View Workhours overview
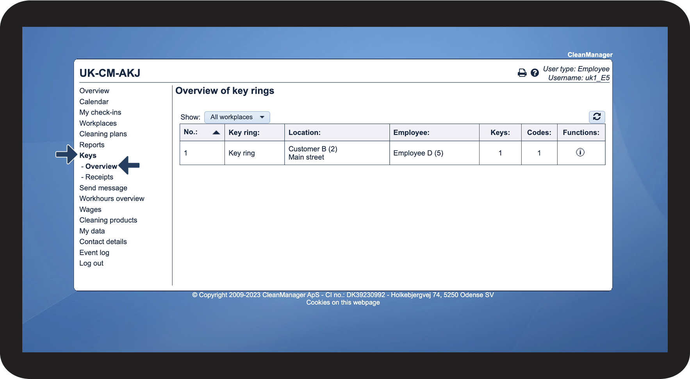690x379 pixels. (x=112, y=199)
